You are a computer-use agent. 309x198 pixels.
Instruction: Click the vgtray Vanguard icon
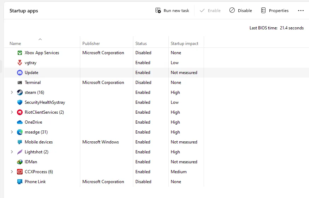pyautogui.click(x=20, y=63)
